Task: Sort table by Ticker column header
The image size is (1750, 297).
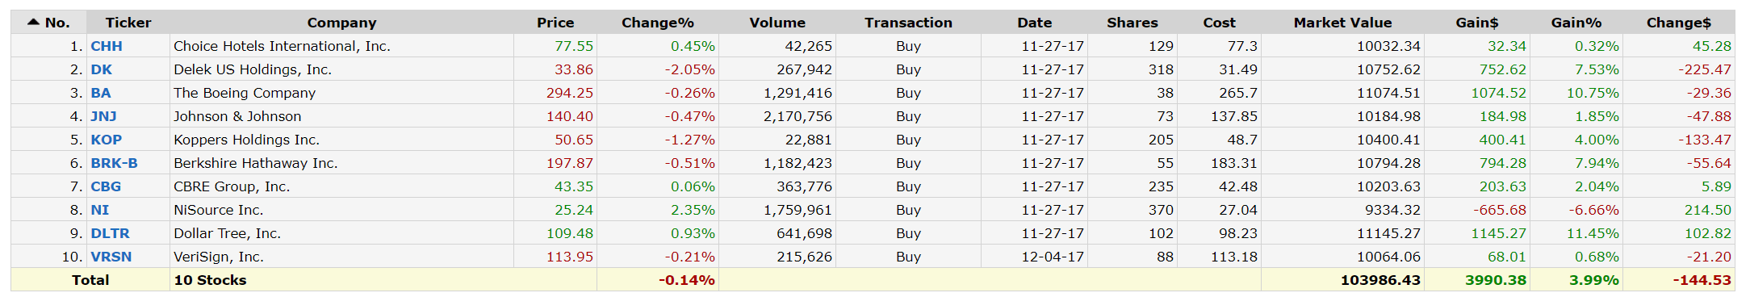Action: tap(128, 23)
